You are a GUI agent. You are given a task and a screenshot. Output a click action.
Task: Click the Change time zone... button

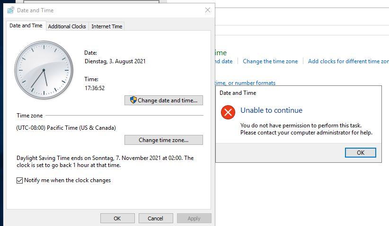tap(163, 140)
